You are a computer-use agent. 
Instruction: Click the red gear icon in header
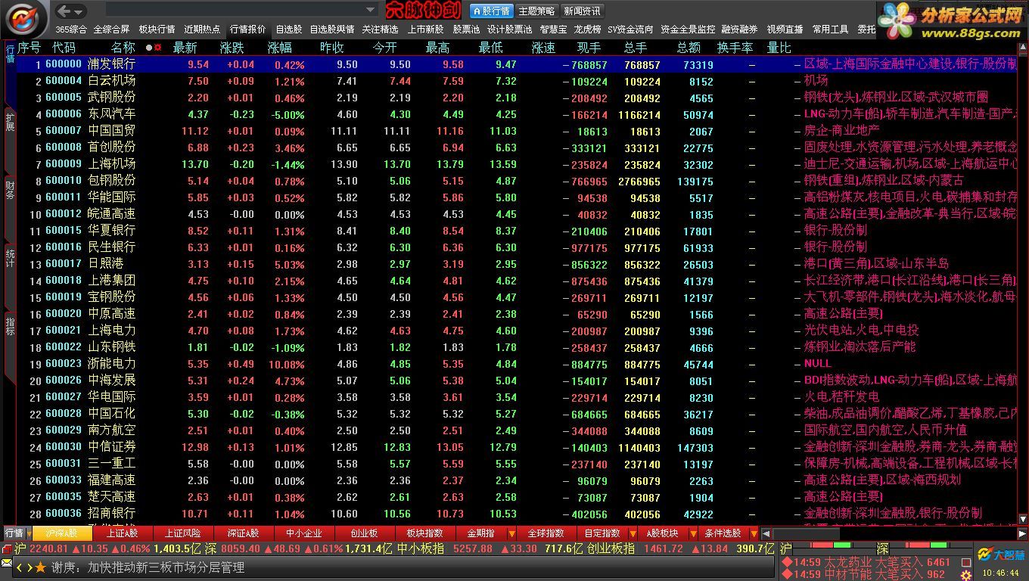158,48
